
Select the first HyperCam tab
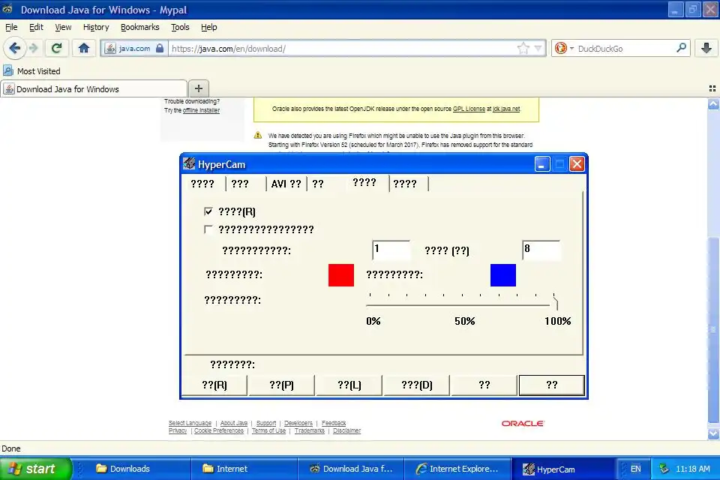(x=202, y=184)
